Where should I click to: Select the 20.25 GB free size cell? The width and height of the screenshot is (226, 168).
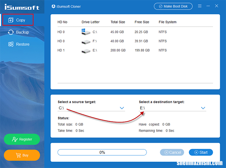[141, 32]
